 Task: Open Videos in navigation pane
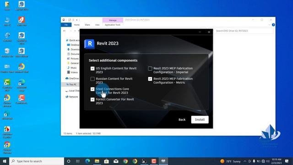72,72
